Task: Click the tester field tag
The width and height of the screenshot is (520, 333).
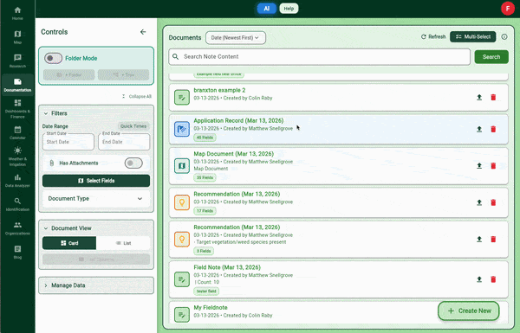Action: coord(206,291)
